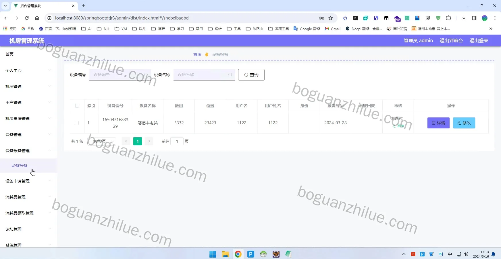Click the 查询 search button
Image resolution: width=501 pixels, height=259 pixels.
coord(251,75)
